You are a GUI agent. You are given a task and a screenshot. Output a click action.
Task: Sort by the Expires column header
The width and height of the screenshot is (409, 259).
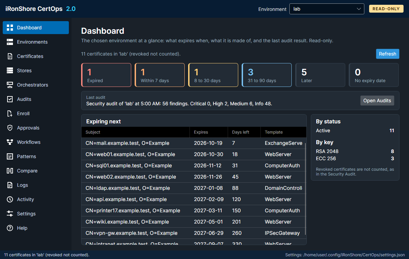click(209, 132)
